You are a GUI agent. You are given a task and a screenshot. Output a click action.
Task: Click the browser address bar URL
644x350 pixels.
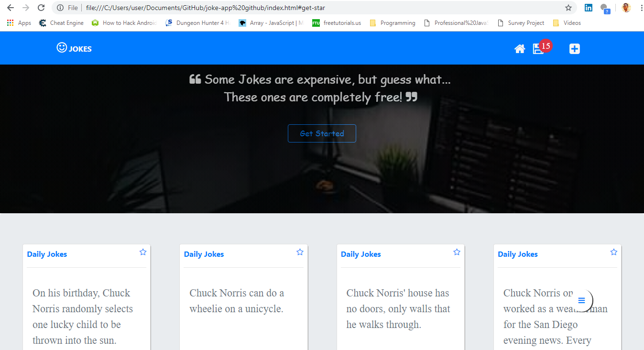tap(206, 8)
